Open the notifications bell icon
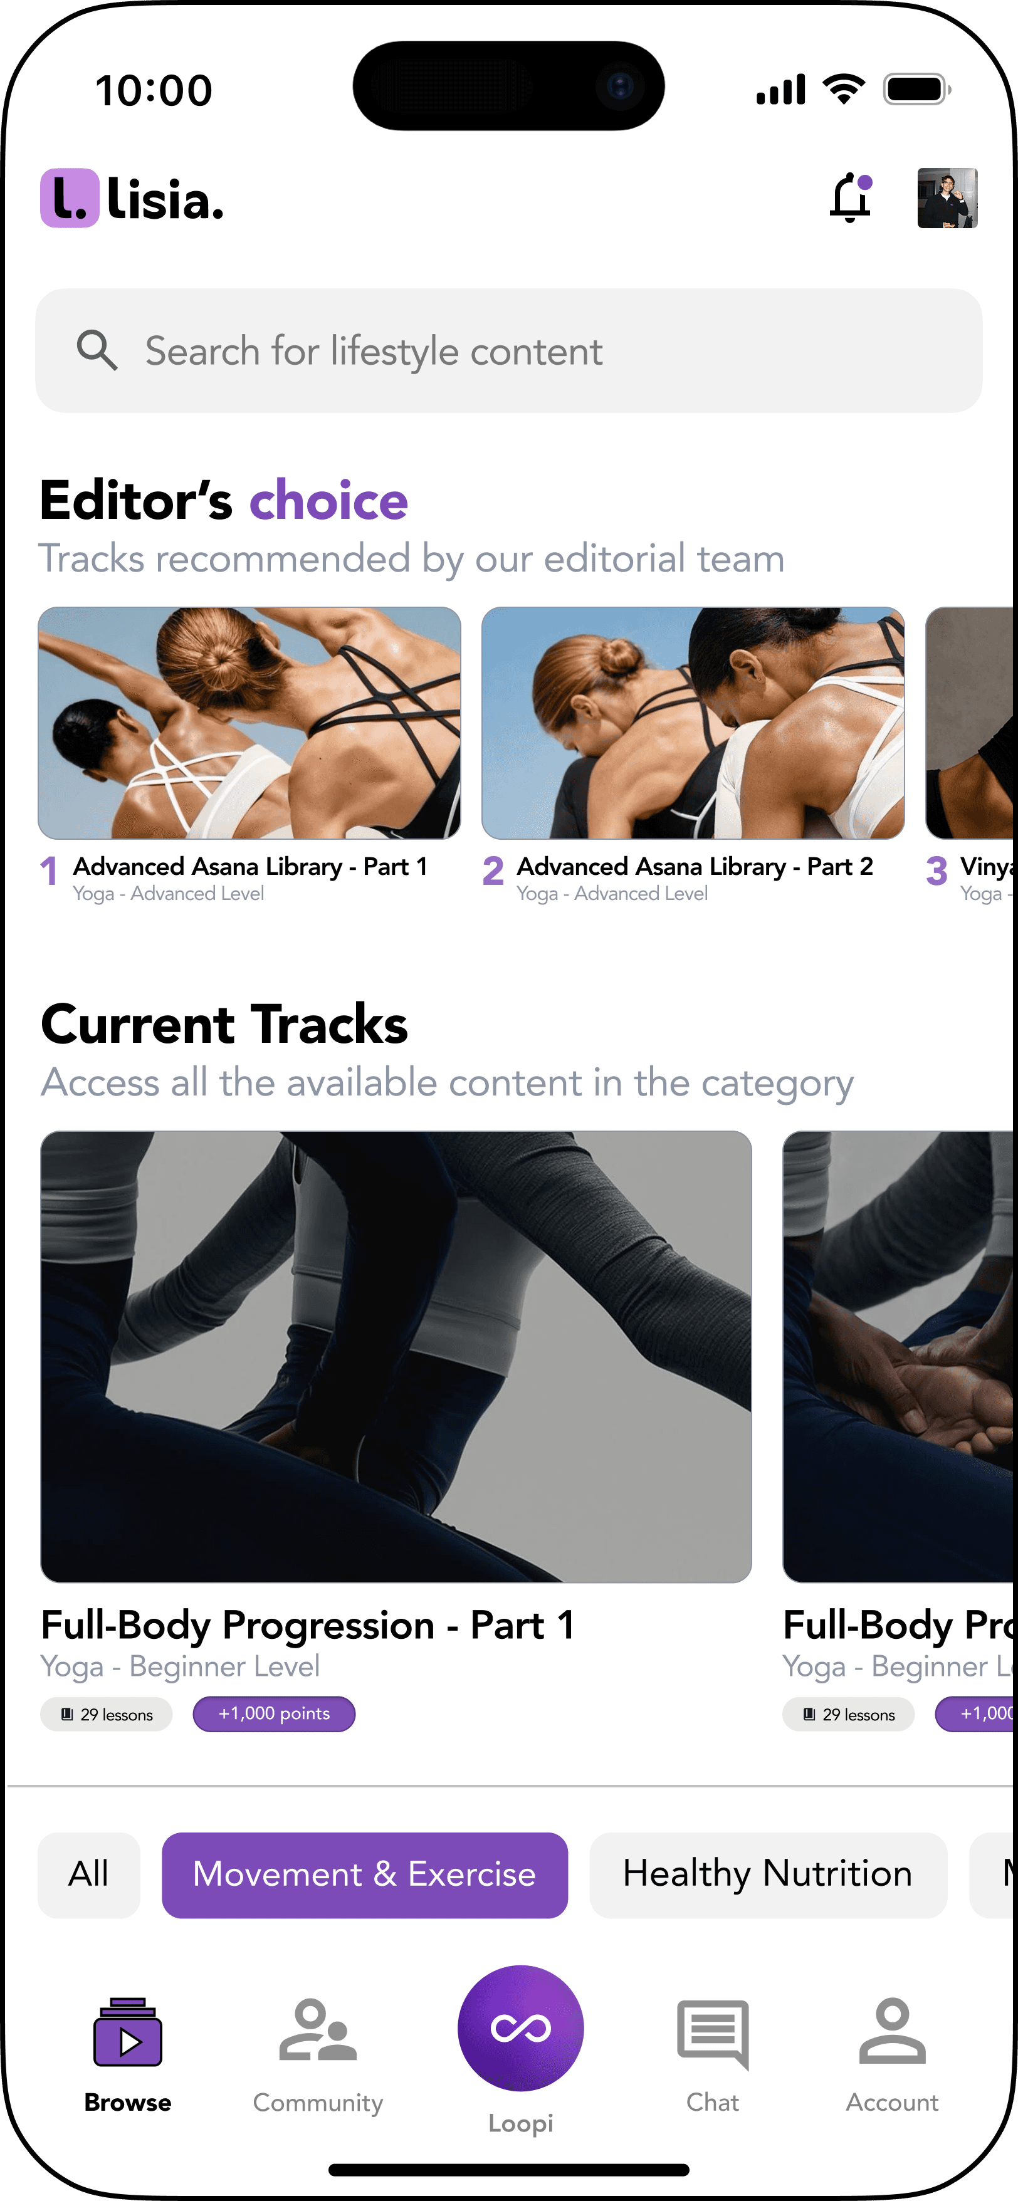The width and height of the screenshot is (1018, 2201). [851, 197]
